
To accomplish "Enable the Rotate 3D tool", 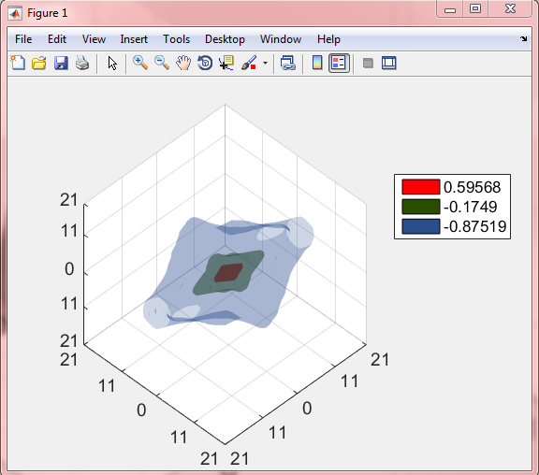I will 205,64.
